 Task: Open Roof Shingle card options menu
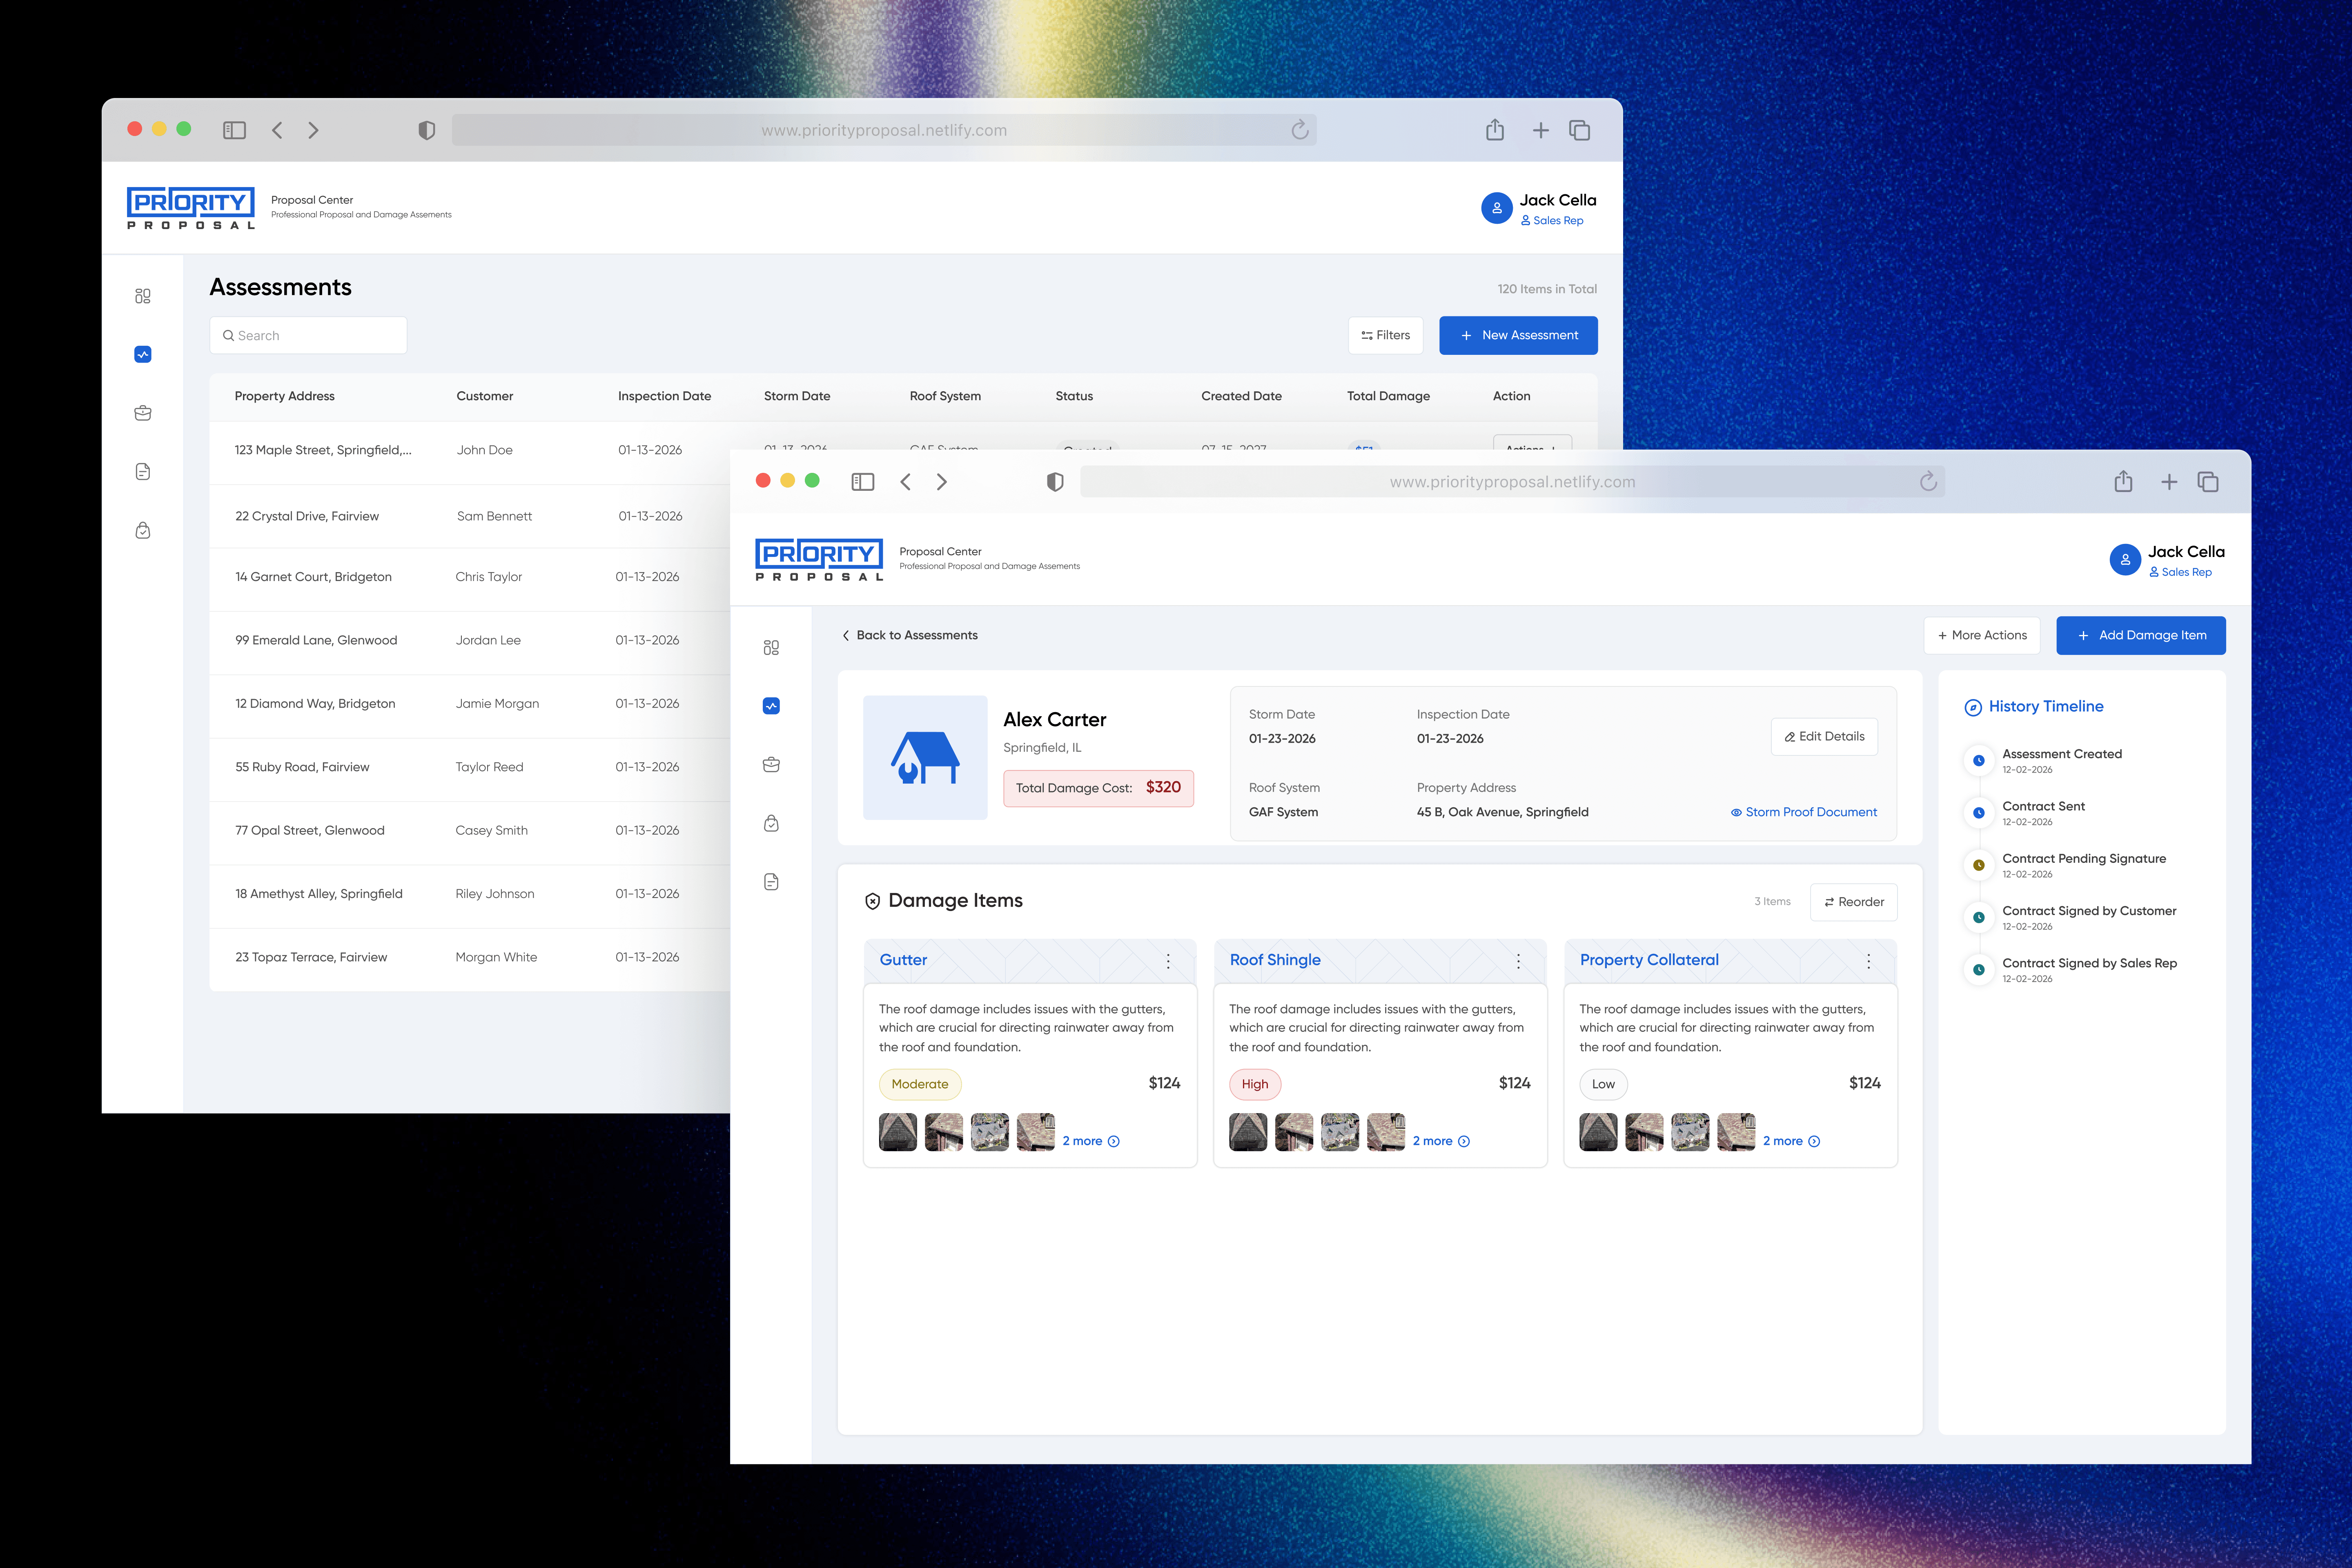pyautogui.click(x=1518, y=961)
